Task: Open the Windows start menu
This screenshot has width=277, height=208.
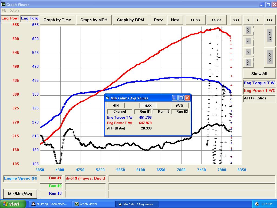Action: pyautogui.click(x=13, y=204)
